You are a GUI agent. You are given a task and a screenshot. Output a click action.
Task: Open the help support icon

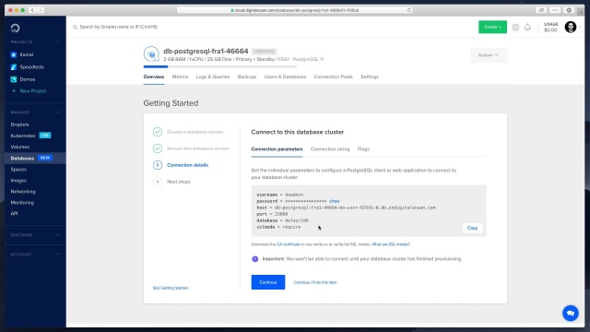click(515, 27)
